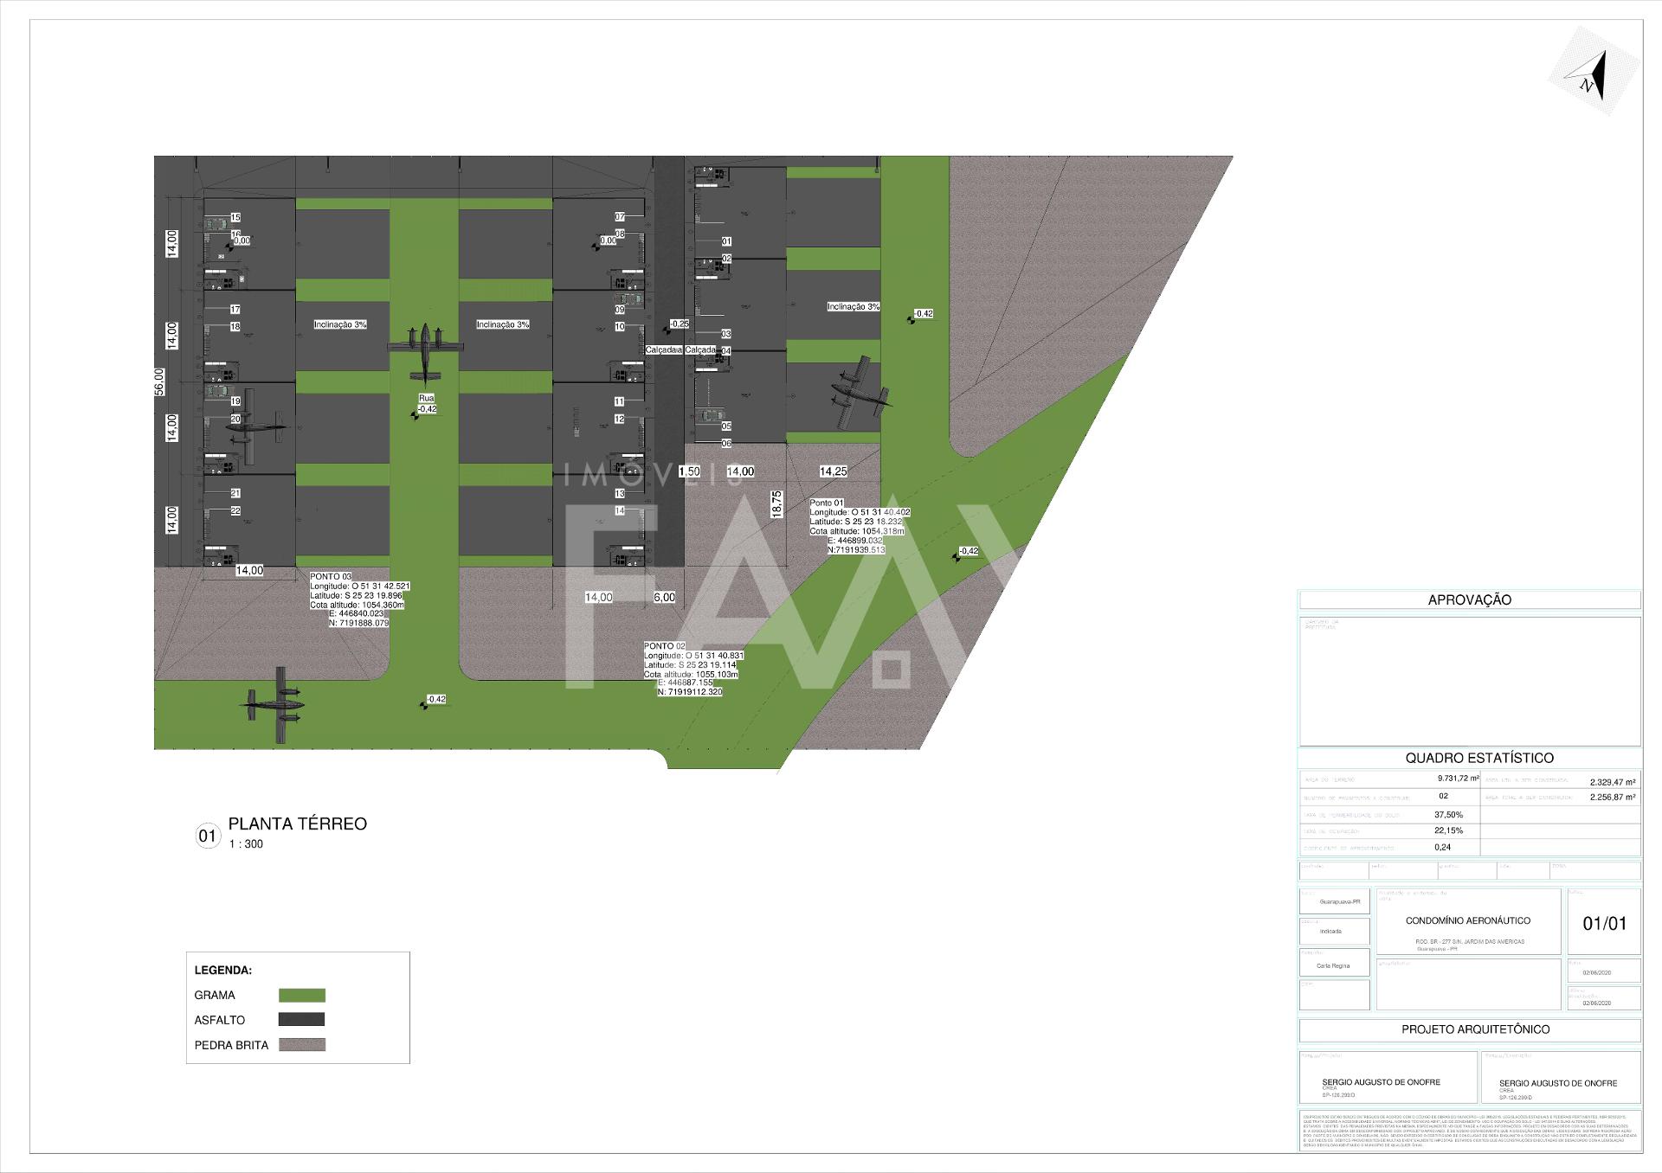Click the Inclinação 3% label on the right block
The width and height of the screenshot is (1662, 1173).
pos(854,306)
